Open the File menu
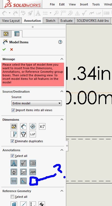This screenshot has height=206, width=112. pyautogui.click(x=52, y=4)
